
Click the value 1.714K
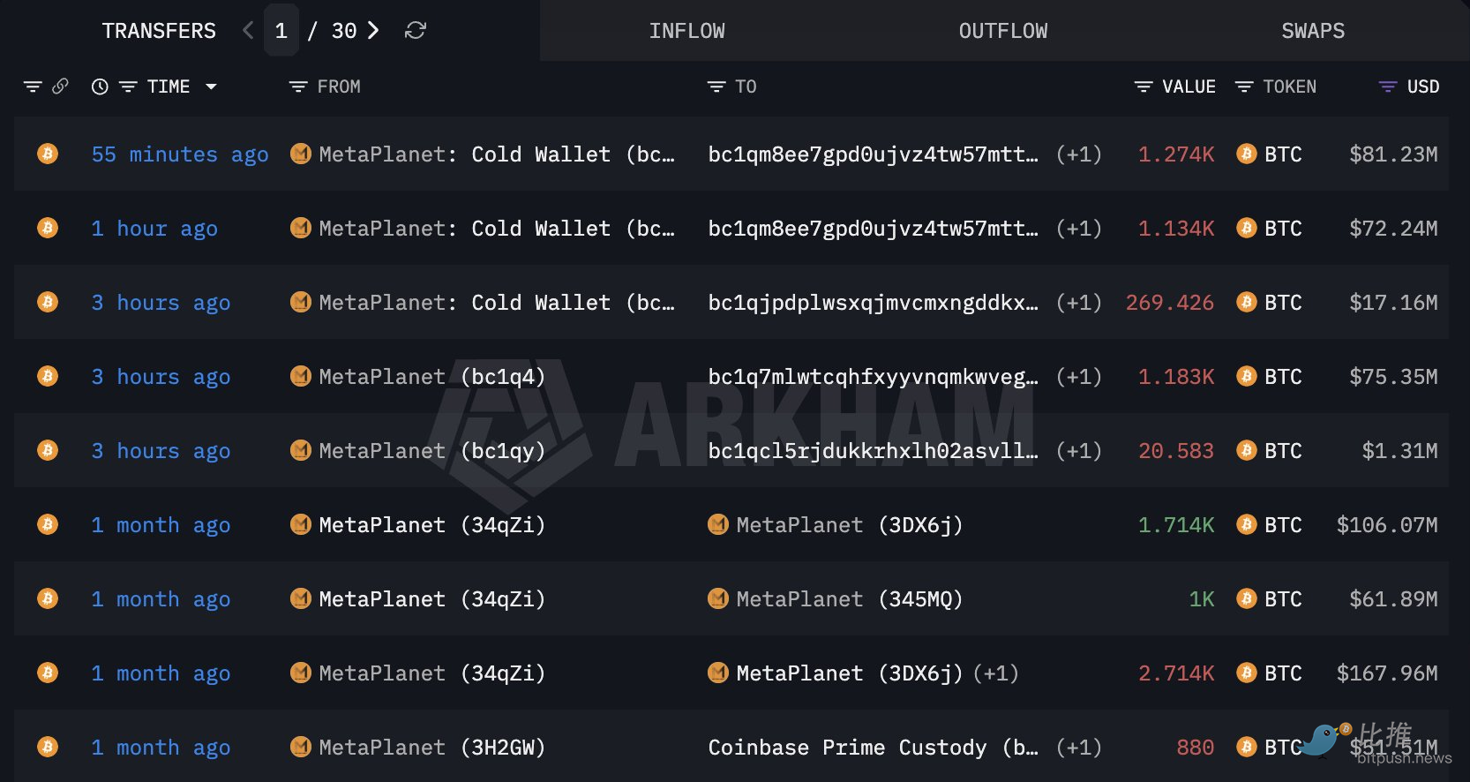pyautogui.click(x=1176, y=525)
